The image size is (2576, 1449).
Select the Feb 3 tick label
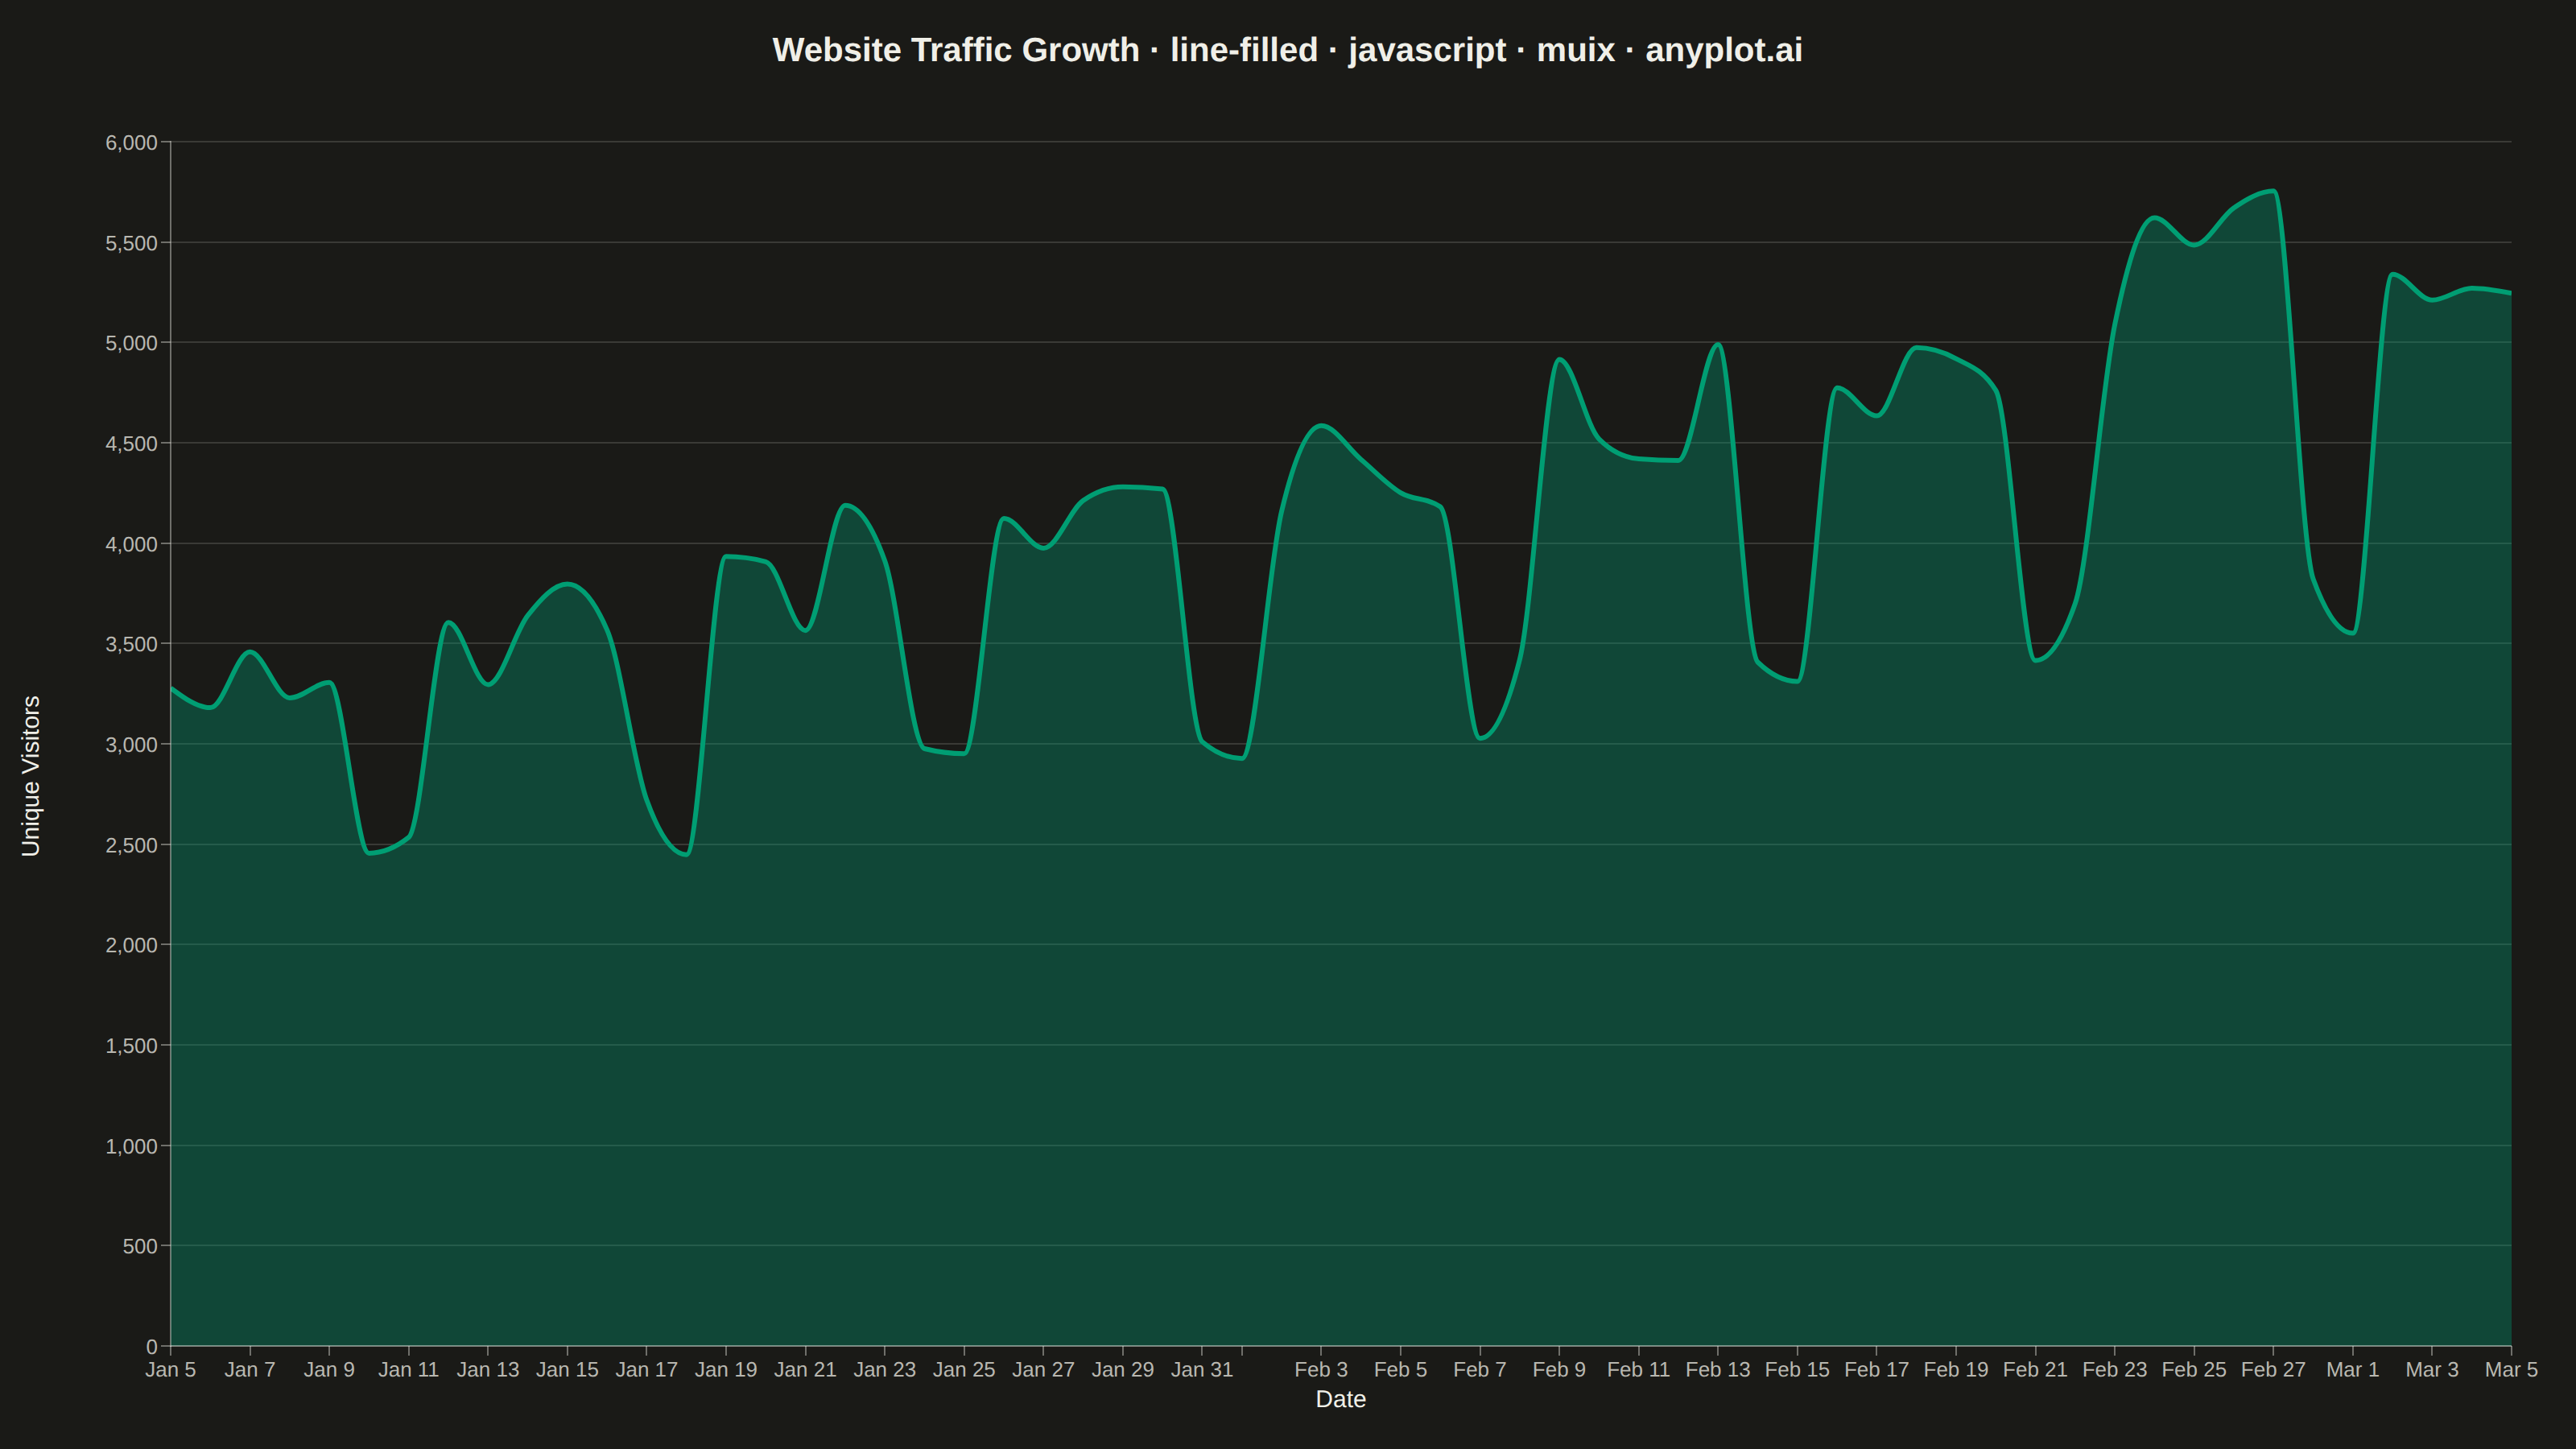pyautogui.click(x=1321, y=1369)
